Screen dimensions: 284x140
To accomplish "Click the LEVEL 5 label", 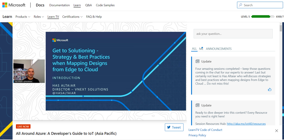I will tap(245, 17).
